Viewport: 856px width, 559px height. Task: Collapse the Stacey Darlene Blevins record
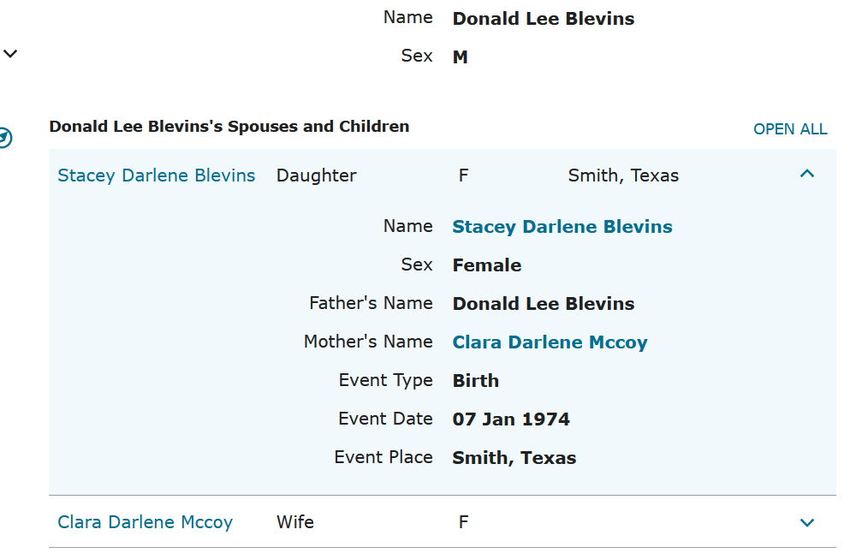coord(806,174)
